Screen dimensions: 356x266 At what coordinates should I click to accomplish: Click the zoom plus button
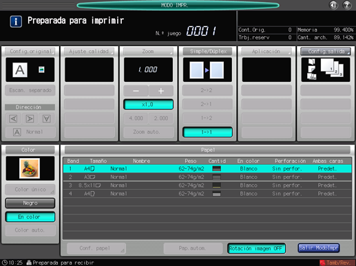click(x=161, y=91)
